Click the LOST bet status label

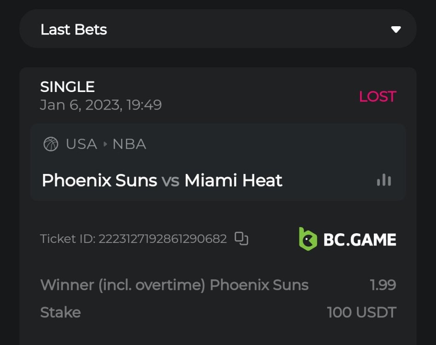click(377, 97)
